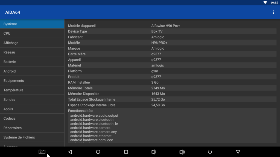
Task: Click the gxm platform value
Action: pos(155,71)
